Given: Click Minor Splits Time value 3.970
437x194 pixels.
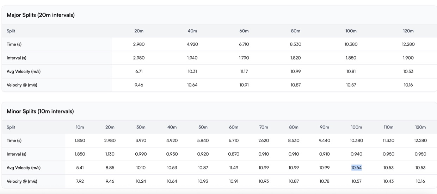Looking at the screenshot, I should click(x=141, y=140).
